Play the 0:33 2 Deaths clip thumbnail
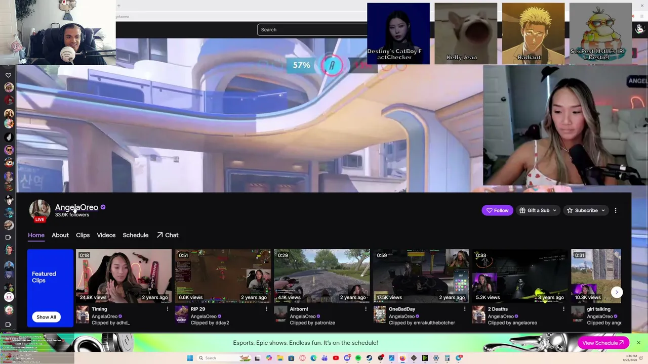The image size is (648, 364). pos(520,276)
